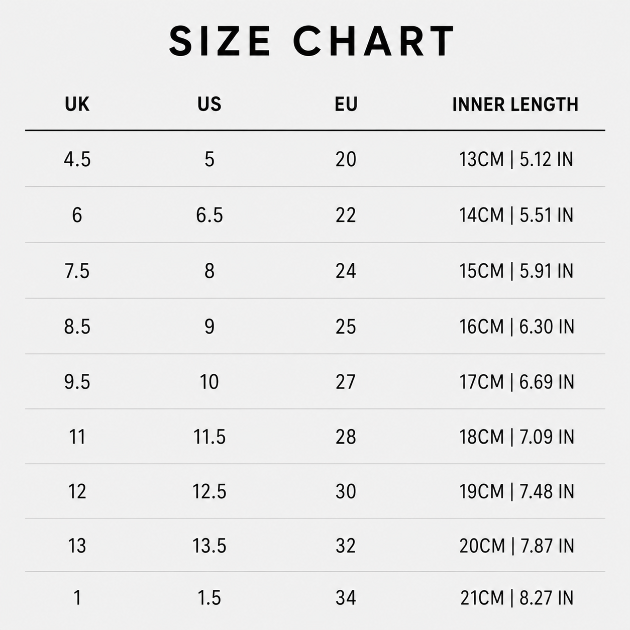Select 18CM | 7.09 IN length
Image resolution: width=630 pixels, height=630 pixels.
point(516,437)
